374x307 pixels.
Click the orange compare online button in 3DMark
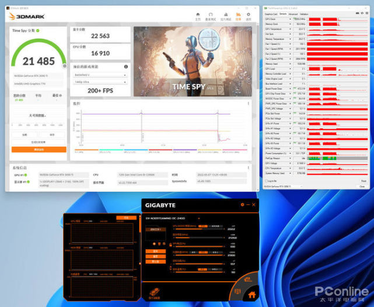coord(39,149)
